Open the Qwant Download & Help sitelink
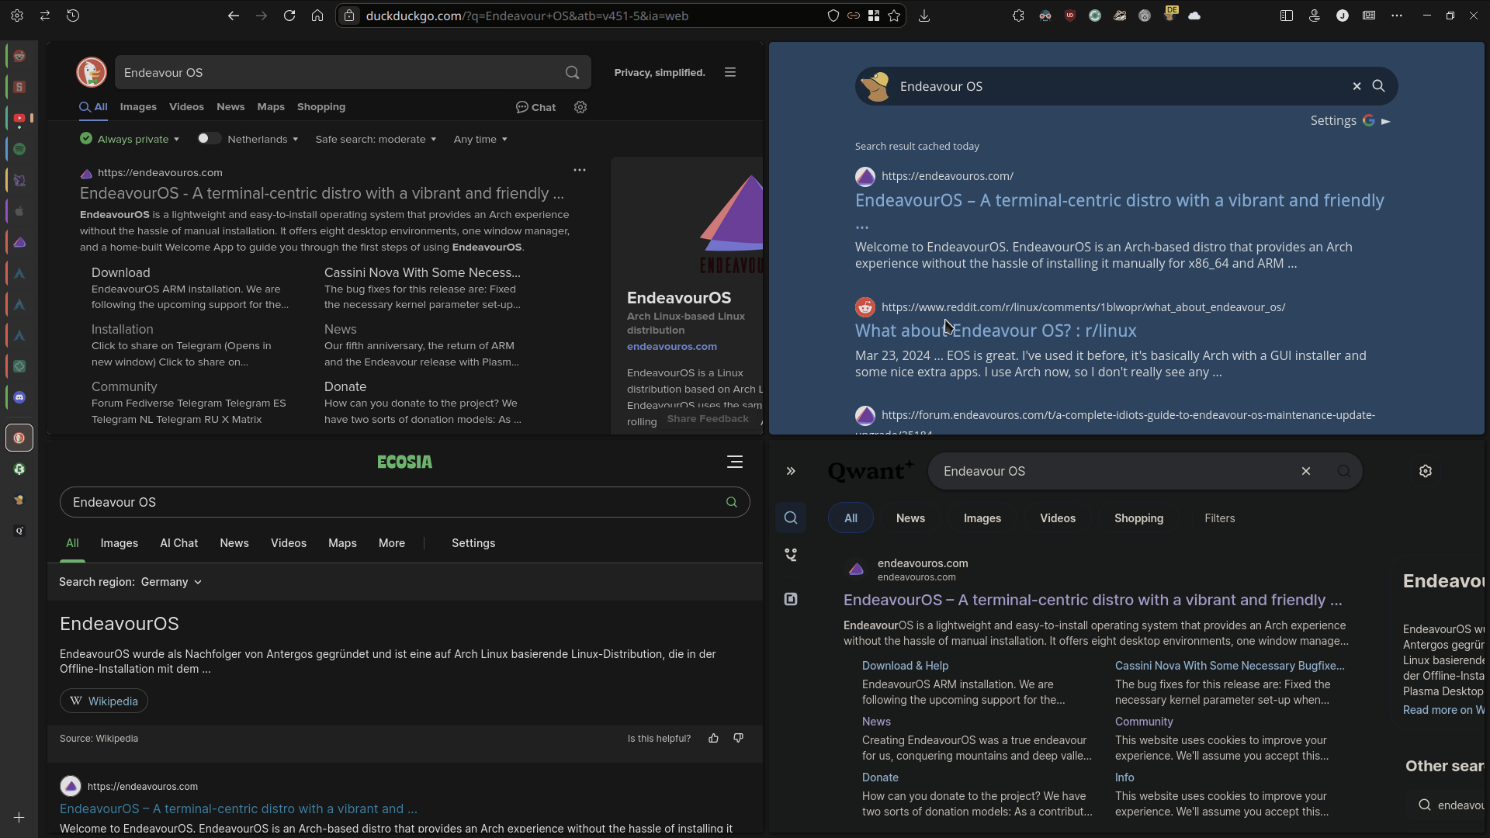The width and height of the screenshot is (1490, 838). (905, 666)
